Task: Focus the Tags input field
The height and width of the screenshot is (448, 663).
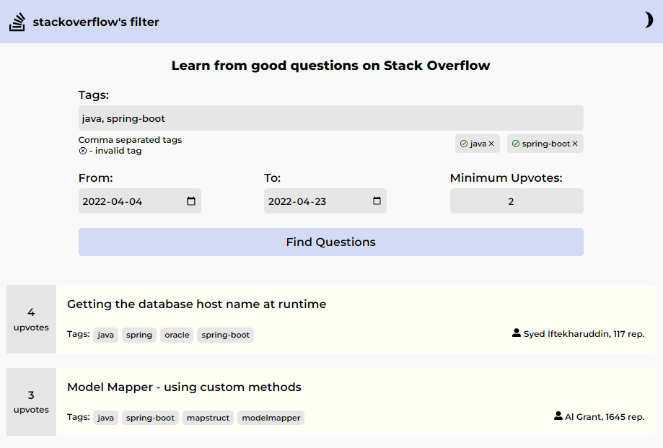Action: [330, 118]
